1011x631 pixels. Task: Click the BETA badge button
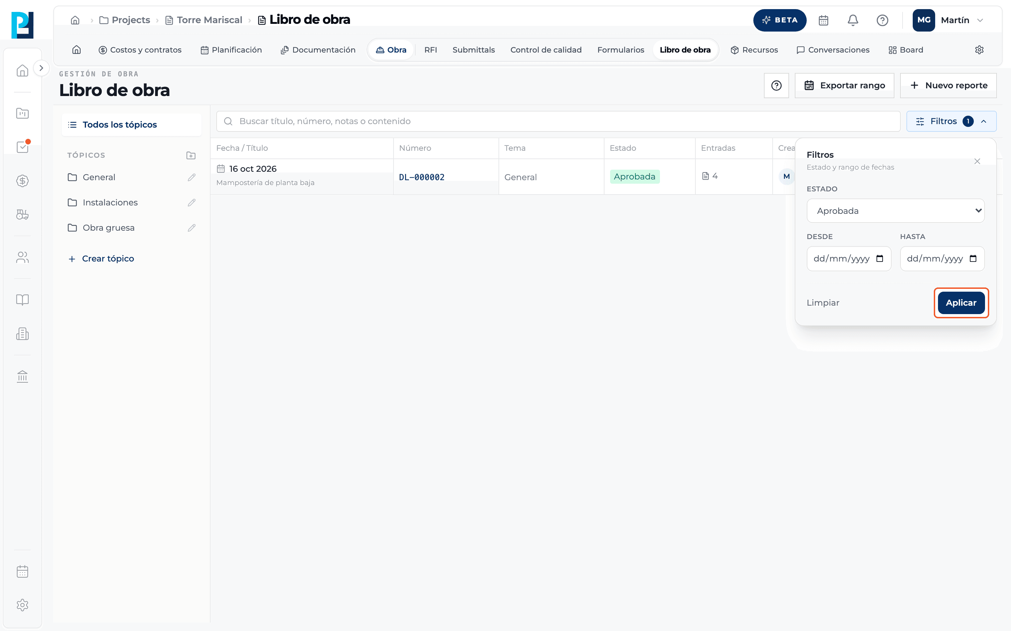(780, 20)
